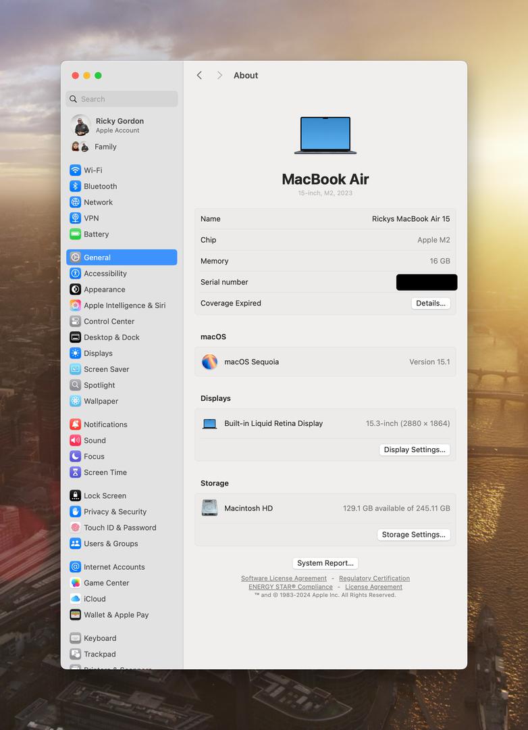Screen dimensions: 528x730
Task: Go forward with the right chevron
Action: point(219,76)
